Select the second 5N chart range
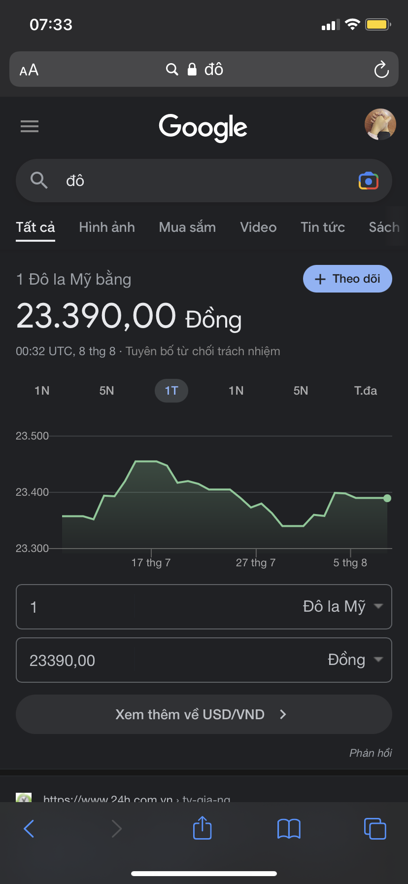The width and height of the screenshot is (408, 884). coord(301,391)
